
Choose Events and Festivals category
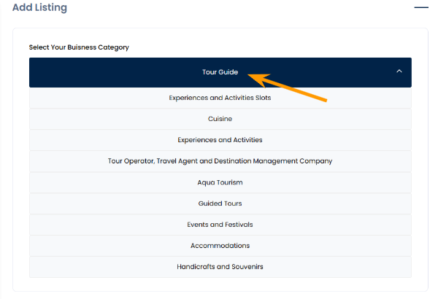(x=220, y=225)
